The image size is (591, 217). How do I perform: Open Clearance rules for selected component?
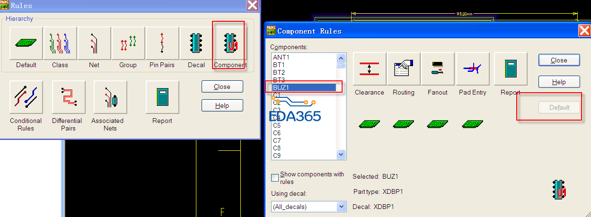(370, 69)
